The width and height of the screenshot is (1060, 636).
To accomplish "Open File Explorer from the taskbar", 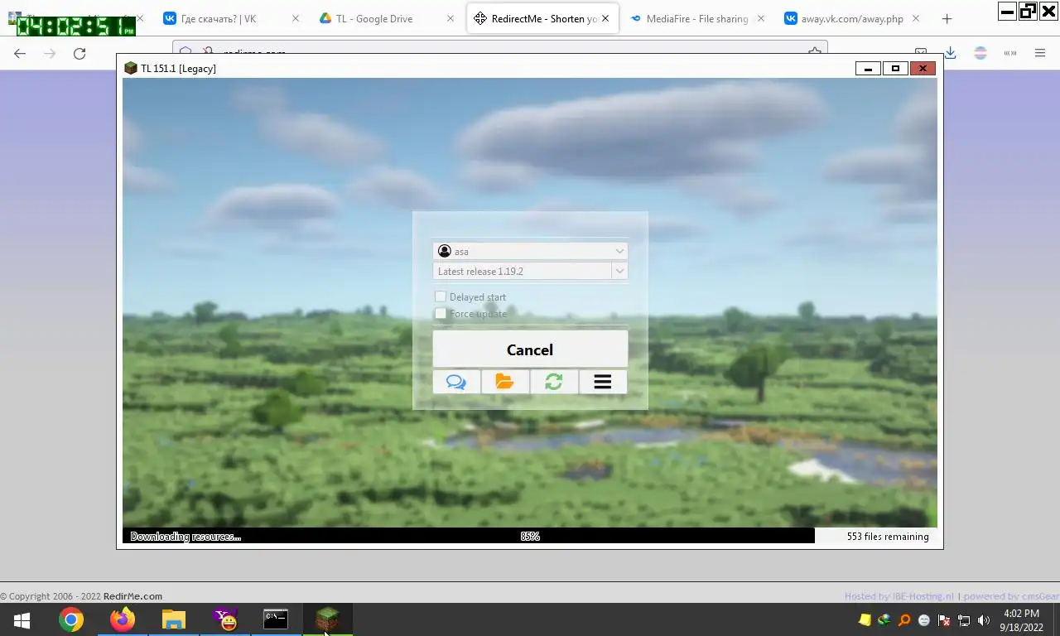I will (x=173, y=619).
